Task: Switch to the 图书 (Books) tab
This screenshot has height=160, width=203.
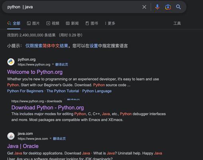Action: [92, 23]
